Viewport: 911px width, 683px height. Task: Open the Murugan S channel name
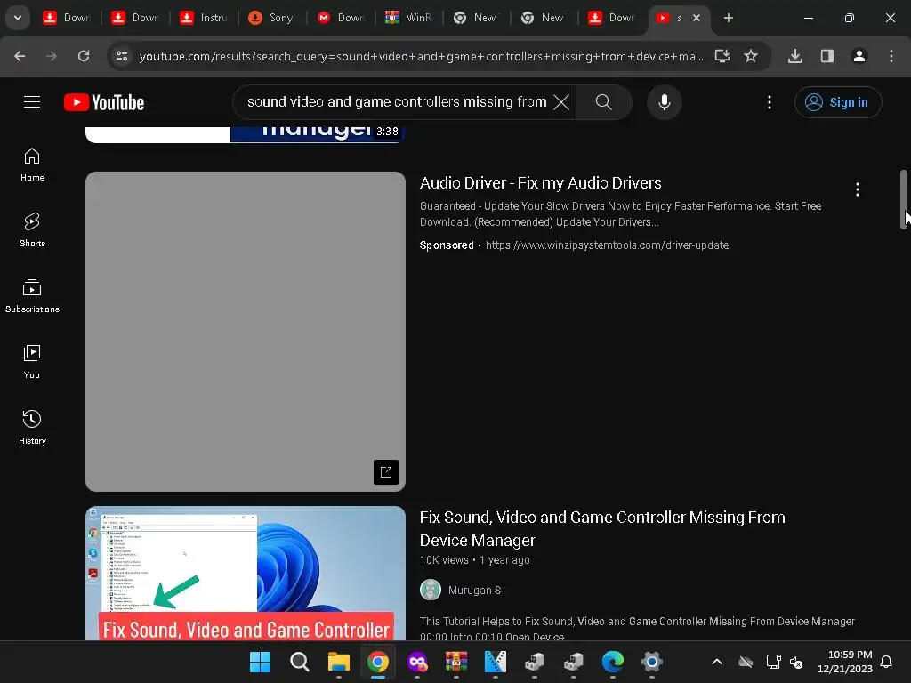(474, 591)
